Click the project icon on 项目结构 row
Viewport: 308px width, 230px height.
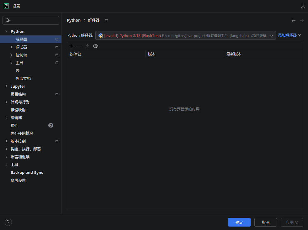point(57,94)
